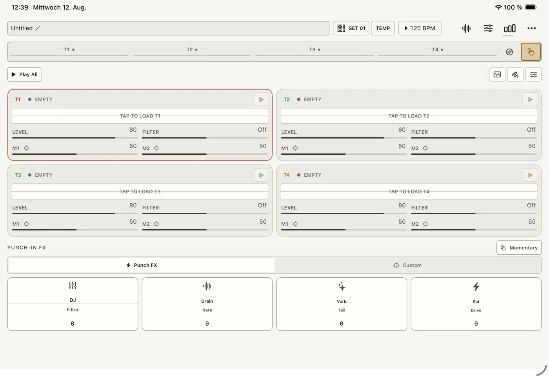The width and height of the screenshot is (549, 378).
Task: Open the waveform audio icon in the top bar
Action: pos(466,28)
